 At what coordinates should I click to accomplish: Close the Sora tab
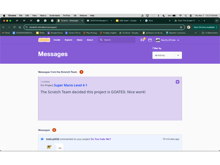point(170,21)
